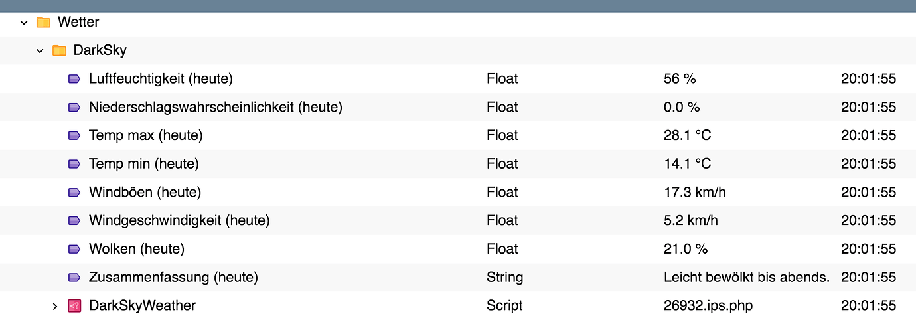
Task: Collapse the DarkSky folder
Action: coord(40,50)
